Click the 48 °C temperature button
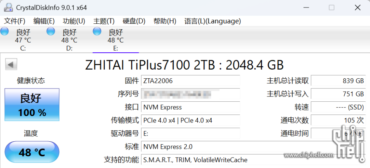Viewport: 370px width, 168px height. 32,152
